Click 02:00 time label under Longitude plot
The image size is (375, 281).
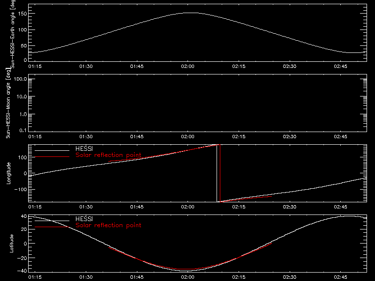click(188, 207)
